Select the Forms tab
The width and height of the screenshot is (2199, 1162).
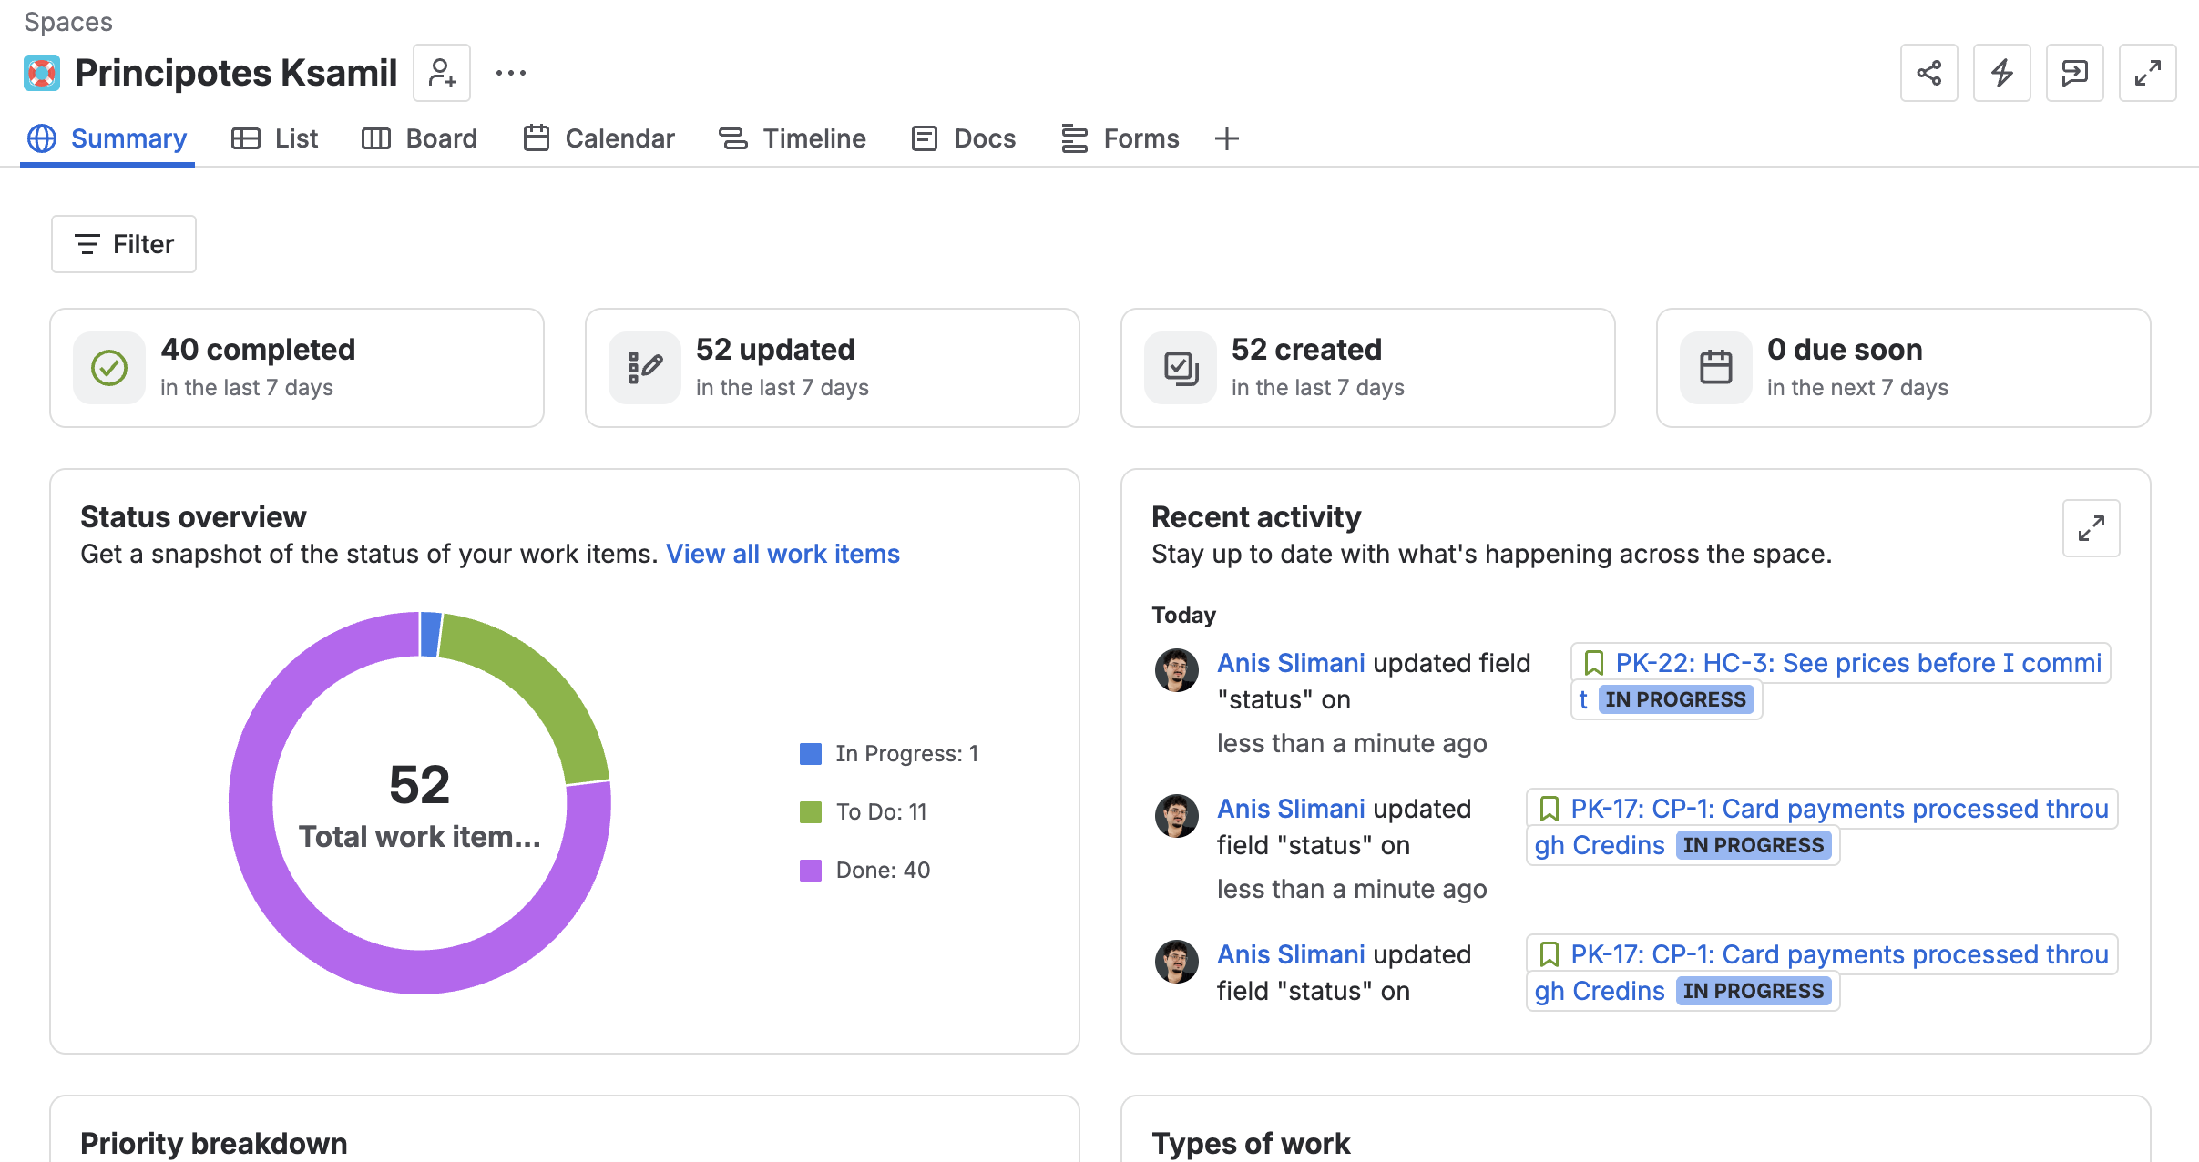1120,138
